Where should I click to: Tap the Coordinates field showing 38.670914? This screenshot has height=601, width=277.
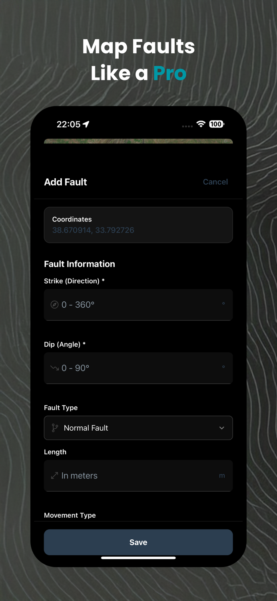click(138, 225)
